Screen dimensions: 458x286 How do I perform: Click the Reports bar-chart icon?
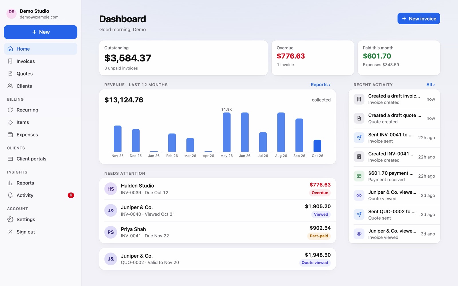[10, 183]
